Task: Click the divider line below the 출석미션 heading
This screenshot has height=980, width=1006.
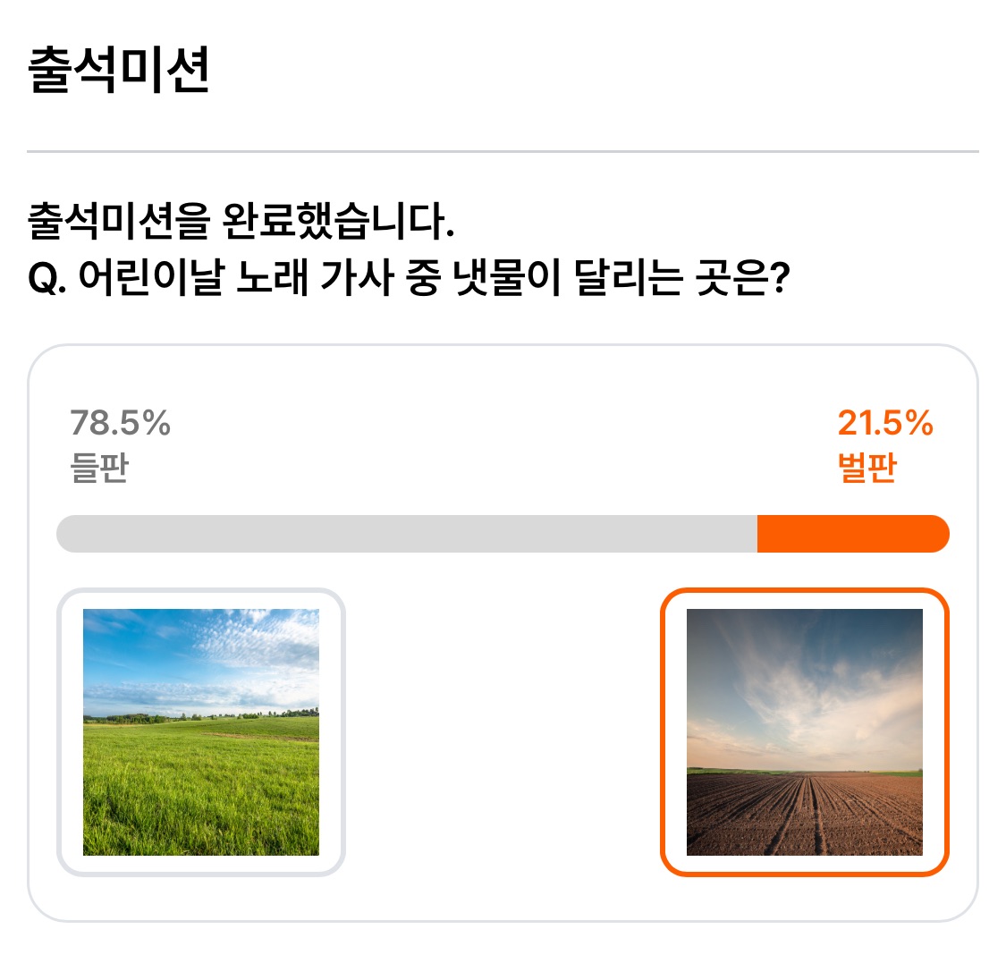Action: point(503,151)
